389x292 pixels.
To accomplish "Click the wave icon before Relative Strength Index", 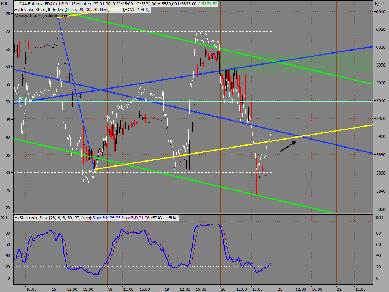I will pyautogui.click(x=17, y=10).
